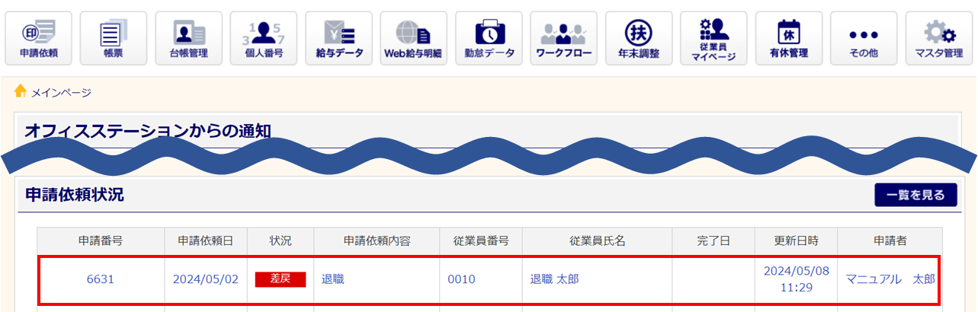This screenshot has height=312, width=978.
Task: Select employee name 退職 太郎 link
Action: click(553, 279)
